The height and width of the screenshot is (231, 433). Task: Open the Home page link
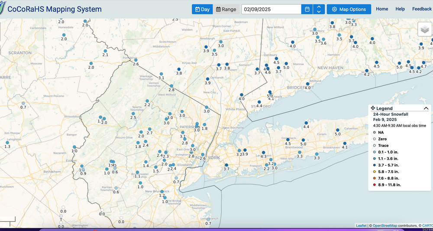[x=382, y=9]
